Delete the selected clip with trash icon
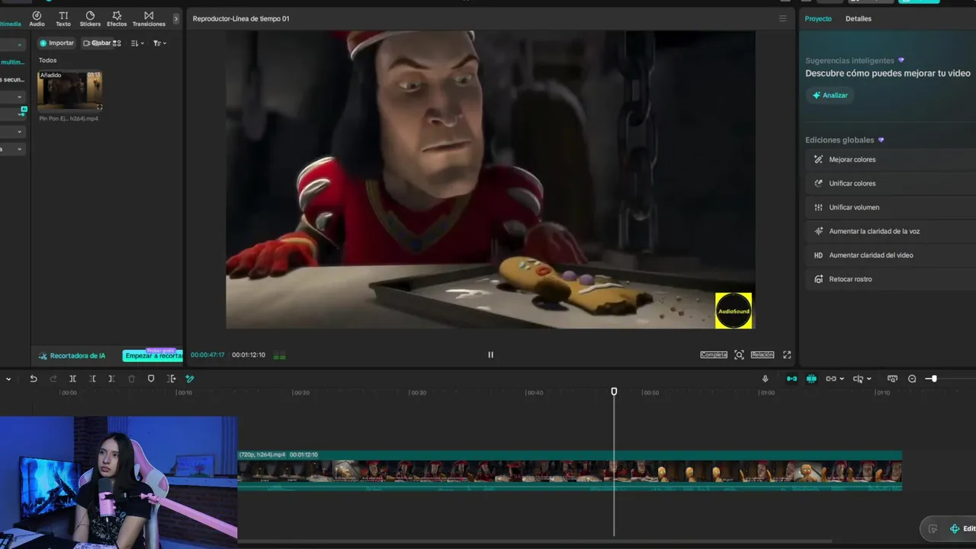Image resolution: width=976 pixels, height=549 pixels. (131, 379)
